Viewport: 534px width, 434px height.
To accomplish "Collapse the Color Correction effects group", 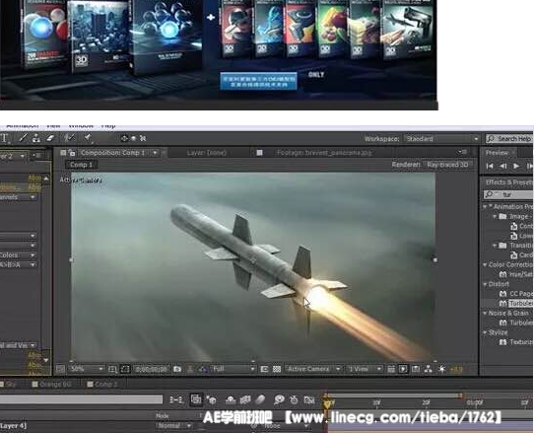I will pos(485,264).
